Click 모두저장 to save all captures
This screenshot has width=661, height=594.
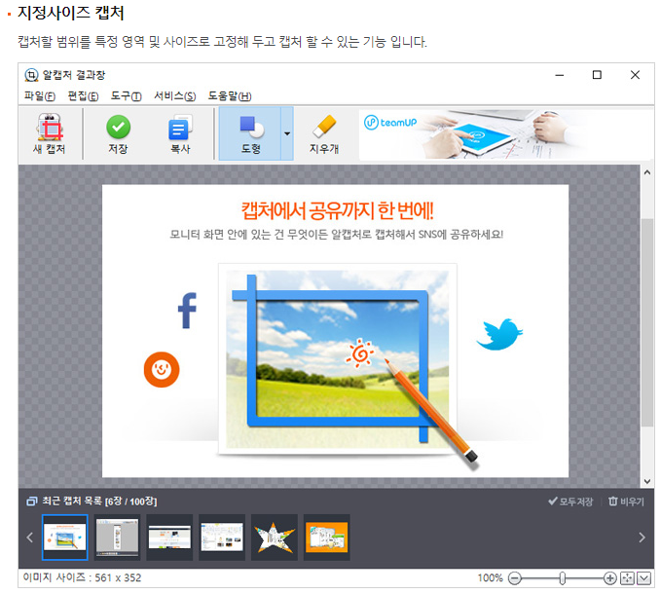coord(570,501)
